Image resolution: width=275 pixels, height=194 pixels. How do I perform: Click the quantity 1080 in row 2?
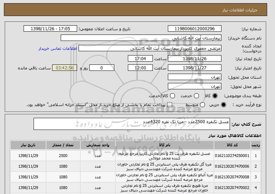coord(63,166)
